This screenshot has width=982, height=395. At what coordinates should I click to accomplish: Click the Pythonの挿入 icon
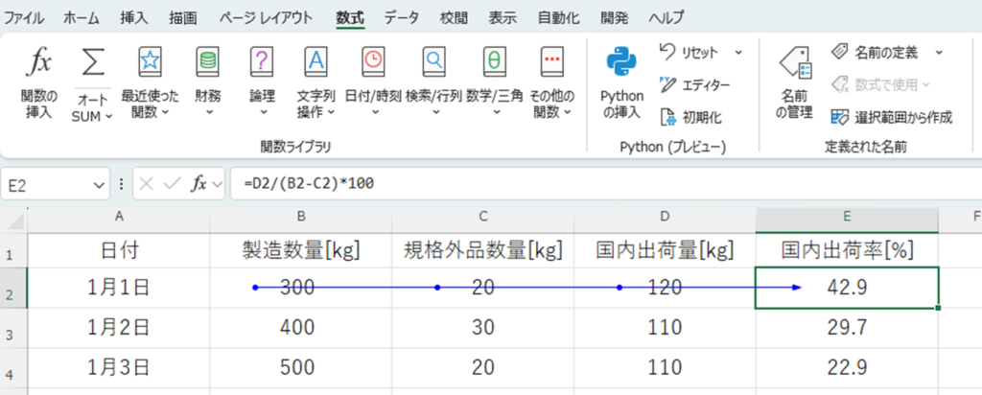[620, 63]
